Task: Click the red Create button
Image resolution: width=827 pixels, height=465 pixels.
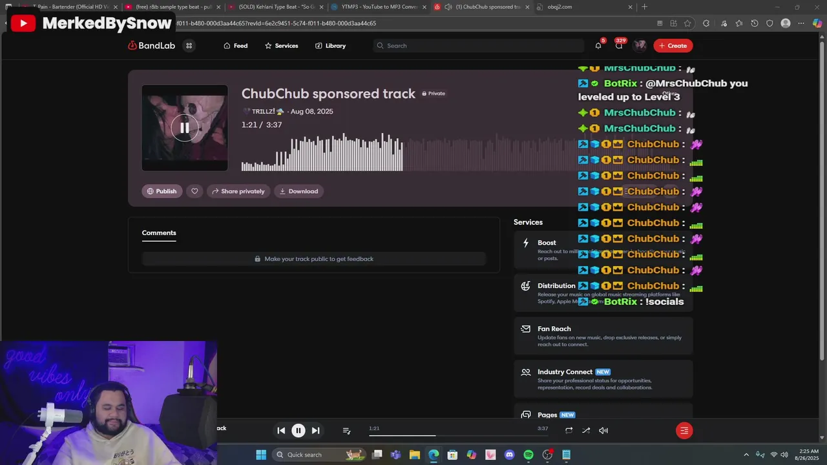Action: (x=673, y=45)
